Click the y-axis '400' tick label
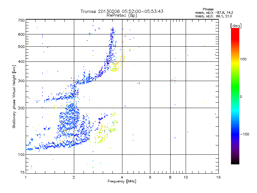The image size is (257, 193). point(21,61)
